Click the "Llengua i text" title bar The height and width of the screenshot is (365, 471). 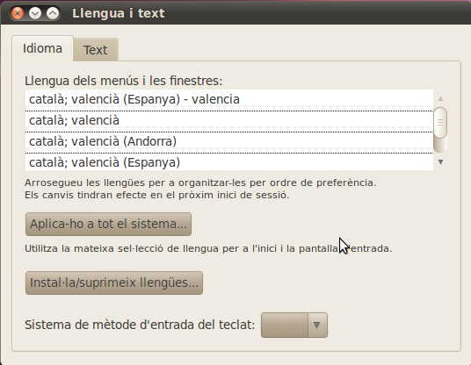click(x=119, y=13)
